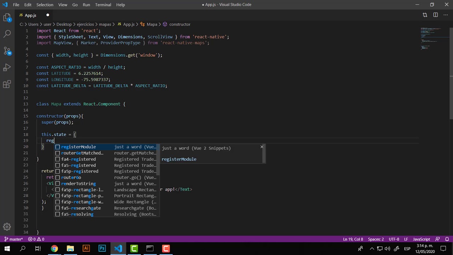The image size is (453, 255).
Task: Open the Search view in activity bar
Action: click(7, 34)
